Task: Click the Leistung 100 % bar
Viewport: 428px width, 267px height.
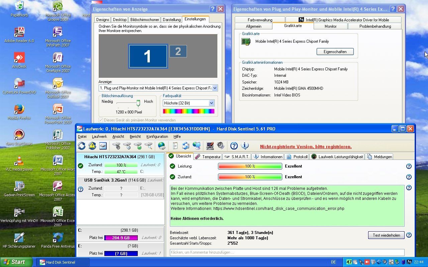Action: 250,166
